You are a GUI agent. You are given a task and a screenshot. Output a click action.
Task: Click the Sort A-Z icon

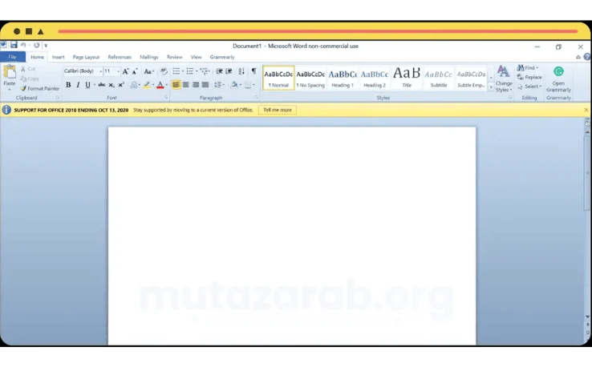pos(241,71)
